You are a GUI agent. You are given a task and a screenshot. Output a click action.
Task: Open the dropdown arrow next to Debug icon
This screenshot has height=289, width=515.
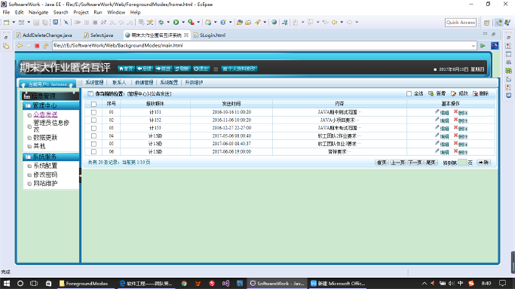pos(168,22)
